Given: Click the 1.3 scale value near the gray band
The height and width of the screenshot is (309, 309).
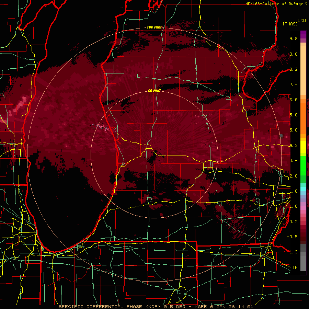Looking at the screenshot, I should coord(294,252).
